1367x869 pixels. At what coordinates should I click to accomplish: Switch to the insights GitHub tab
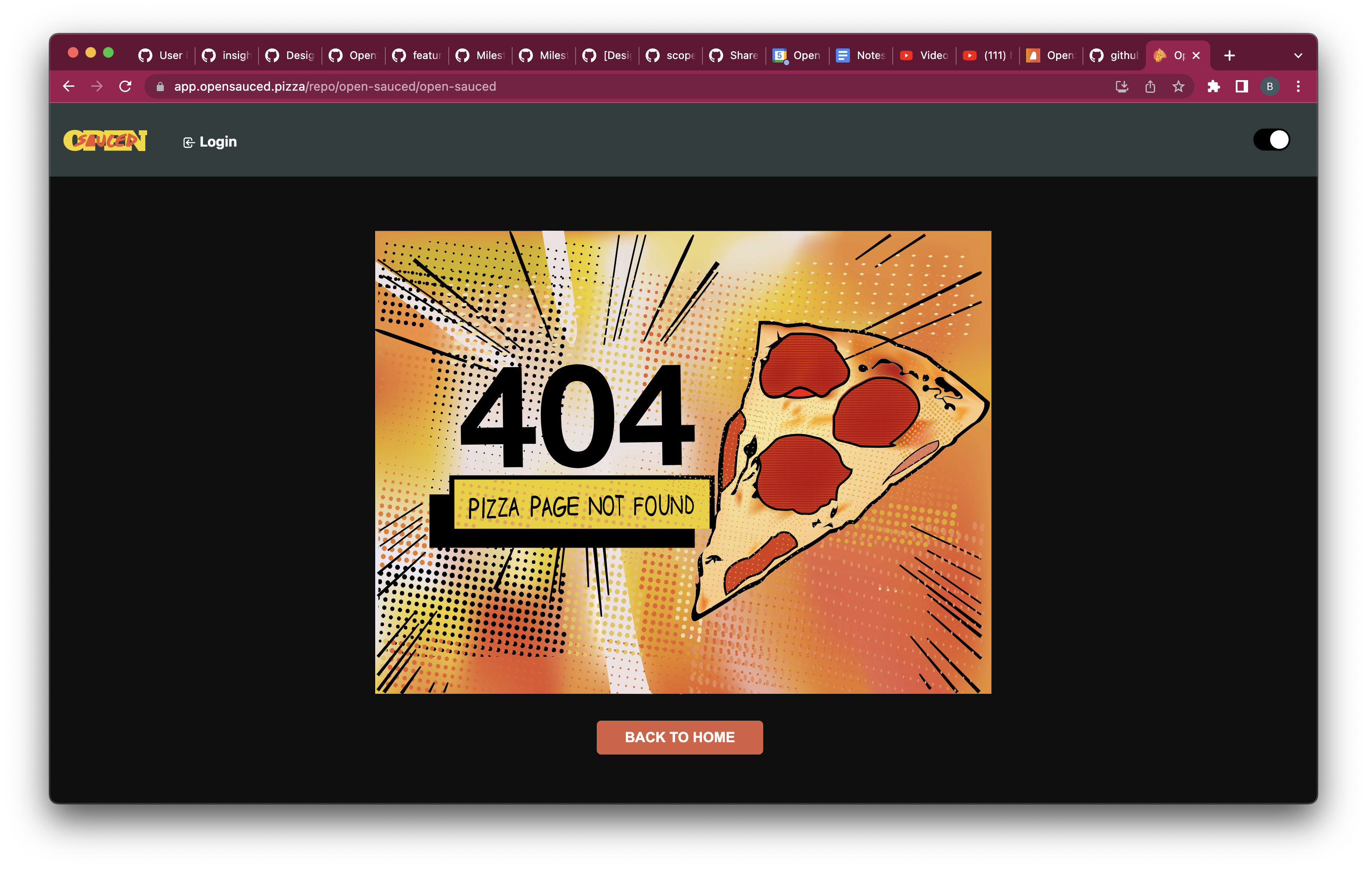pos(226,55)
